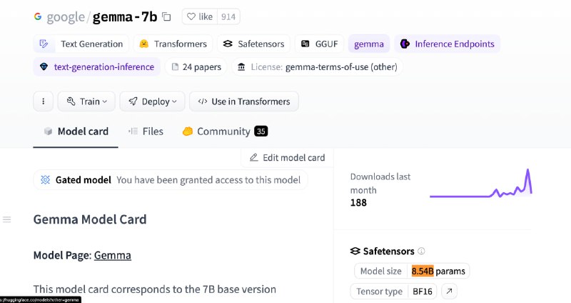This screenshot has width=571, height=303.
Task: Click the text-generation-inference diamond icon
Action: (44, 66)
